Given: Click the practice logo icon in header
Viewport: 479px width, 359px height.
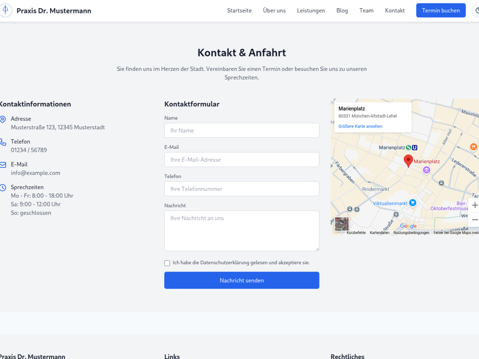Looking at the screenshot, I should point(5,11).
